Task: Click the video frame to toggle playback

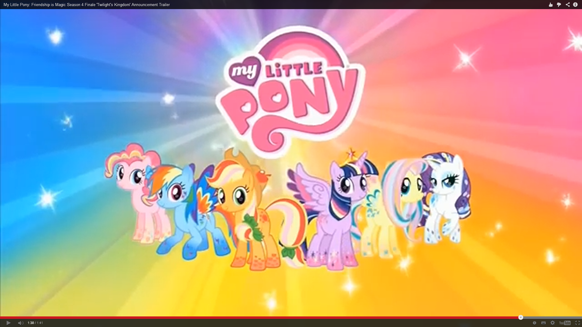Action: (291, 163)
